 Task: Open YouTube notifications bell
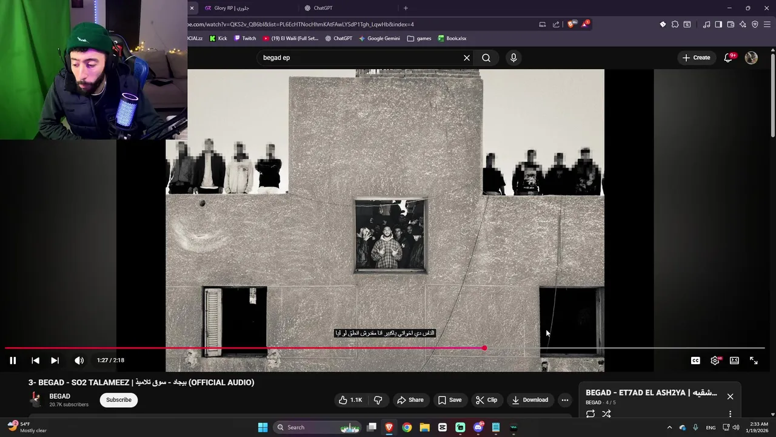(x=729, y=58)
